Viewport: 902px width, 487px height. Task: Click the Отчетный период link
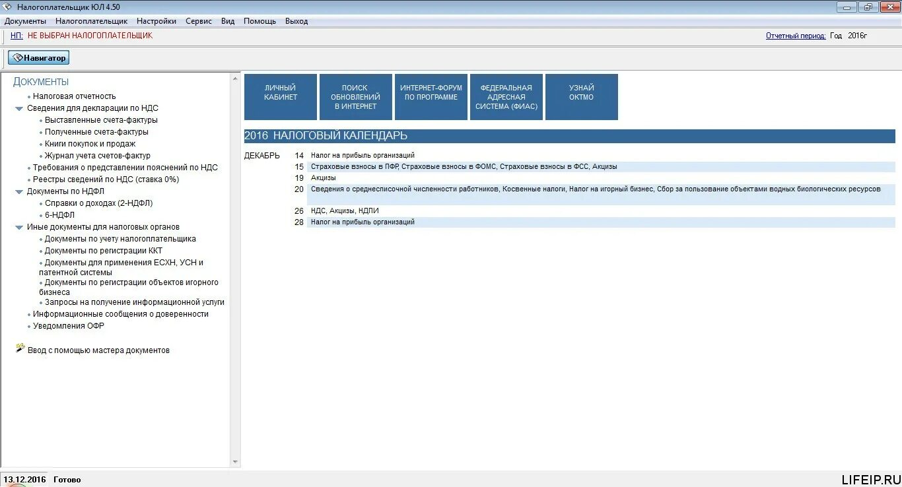click(x=796, y=36)
